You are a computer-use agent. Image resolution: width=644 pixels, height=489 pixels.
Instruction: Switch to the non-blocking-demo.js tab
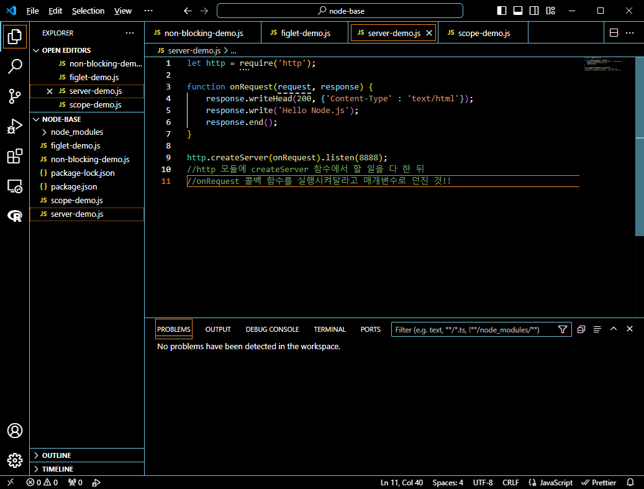point(203,33)
